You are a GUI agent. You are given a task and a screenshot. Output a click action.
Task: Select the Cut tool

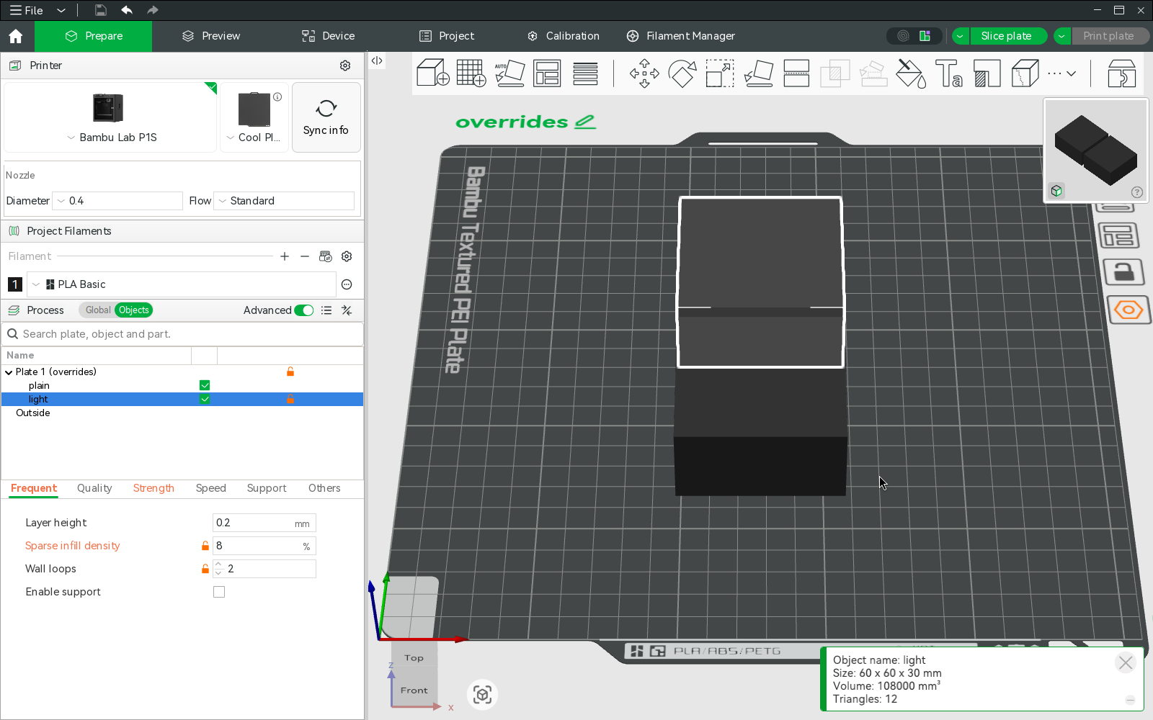coord(796,73)
